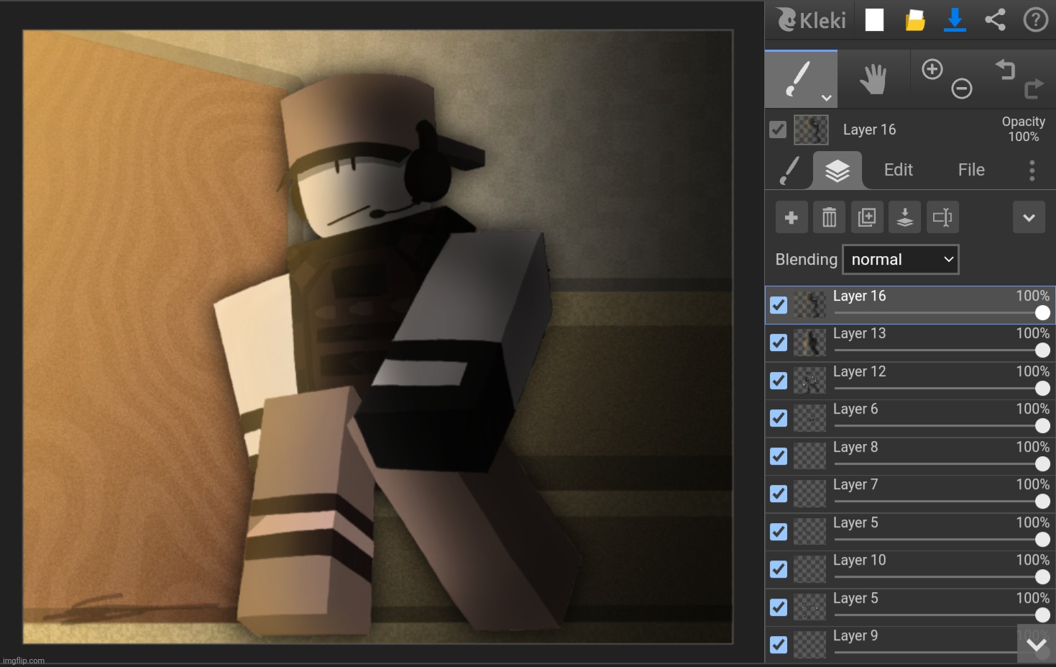Hide Layer 12
This screenshot has height=667, width=1056.
point(779,381)
